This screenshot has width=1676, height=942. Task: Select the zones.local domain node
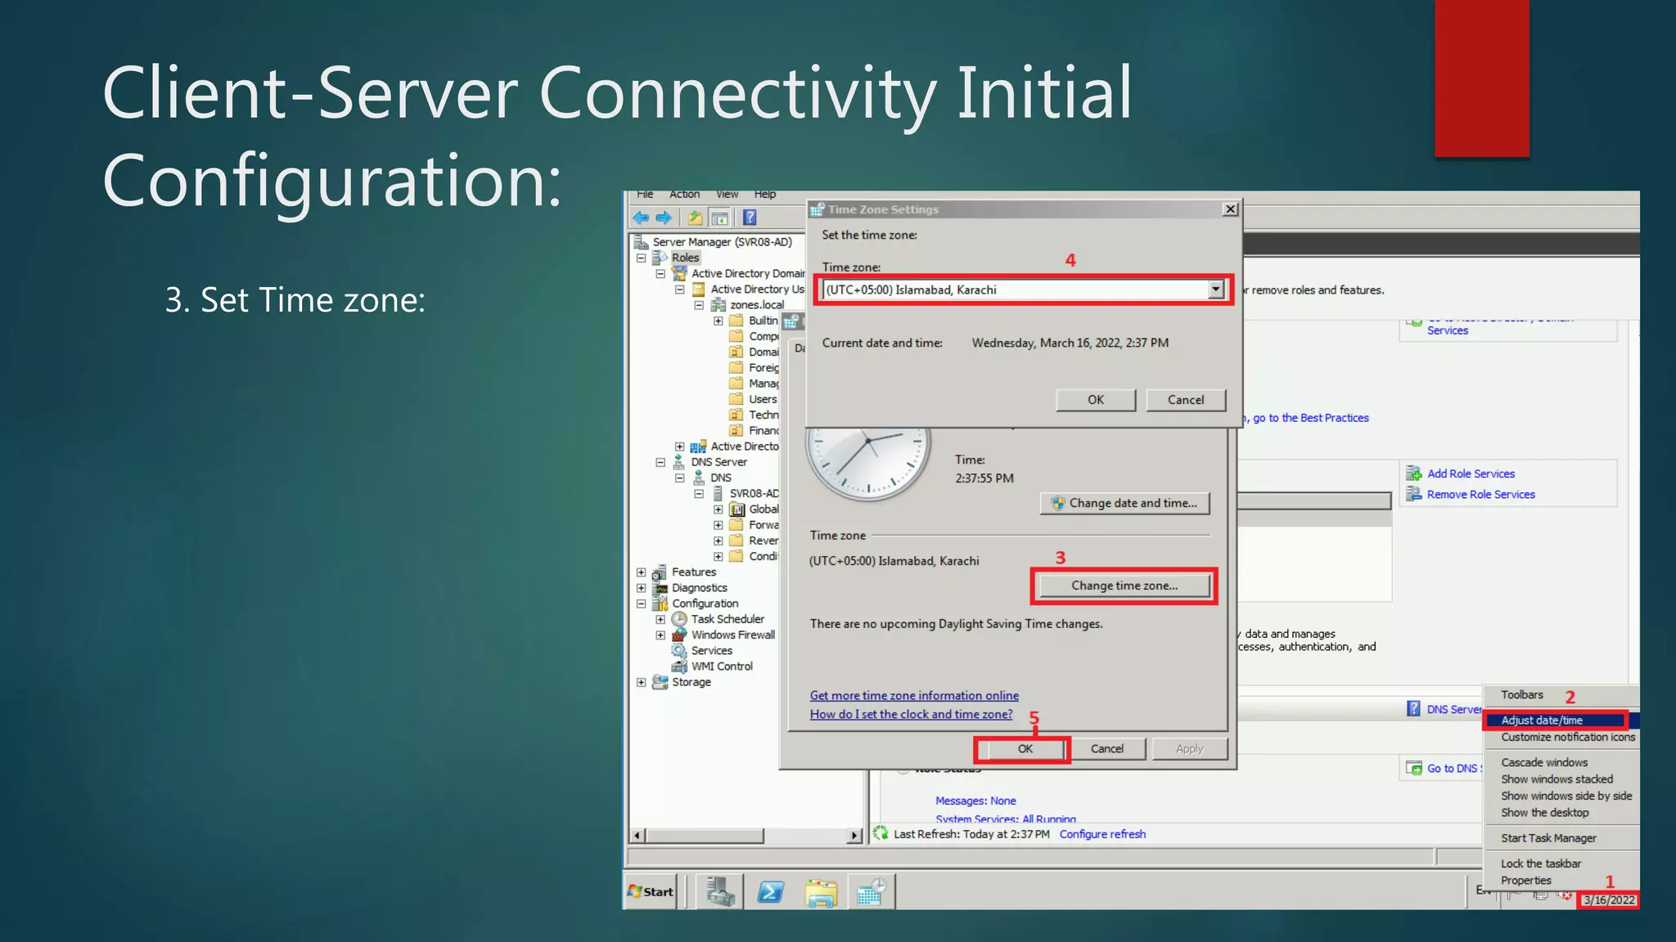pyautogui.click(x=756, y=305)
